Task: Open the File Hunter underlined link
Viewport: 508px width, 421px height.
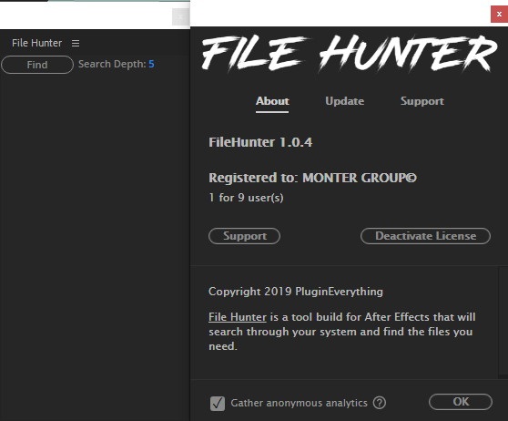Action: 238,317
